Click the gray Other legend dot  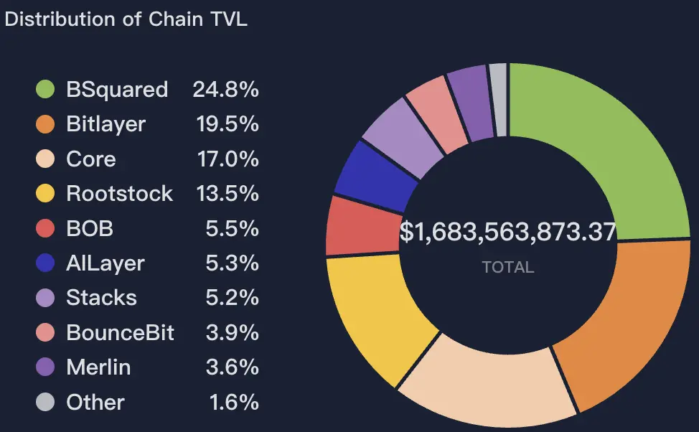click(x=45, y=402)
